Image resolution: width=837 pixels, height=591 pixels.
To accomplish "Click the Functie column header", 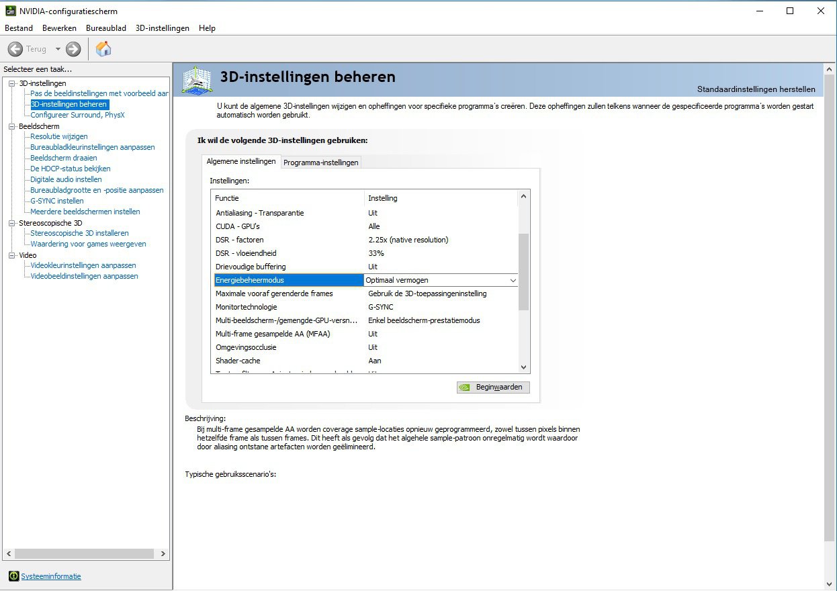I will coord(288,198).
